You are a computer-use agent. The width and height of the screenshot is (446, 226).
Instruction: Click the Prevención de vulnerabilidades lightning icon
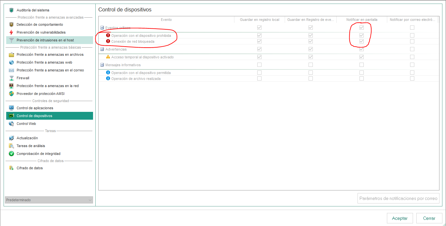pyautogui.click(x=11, y=32)
